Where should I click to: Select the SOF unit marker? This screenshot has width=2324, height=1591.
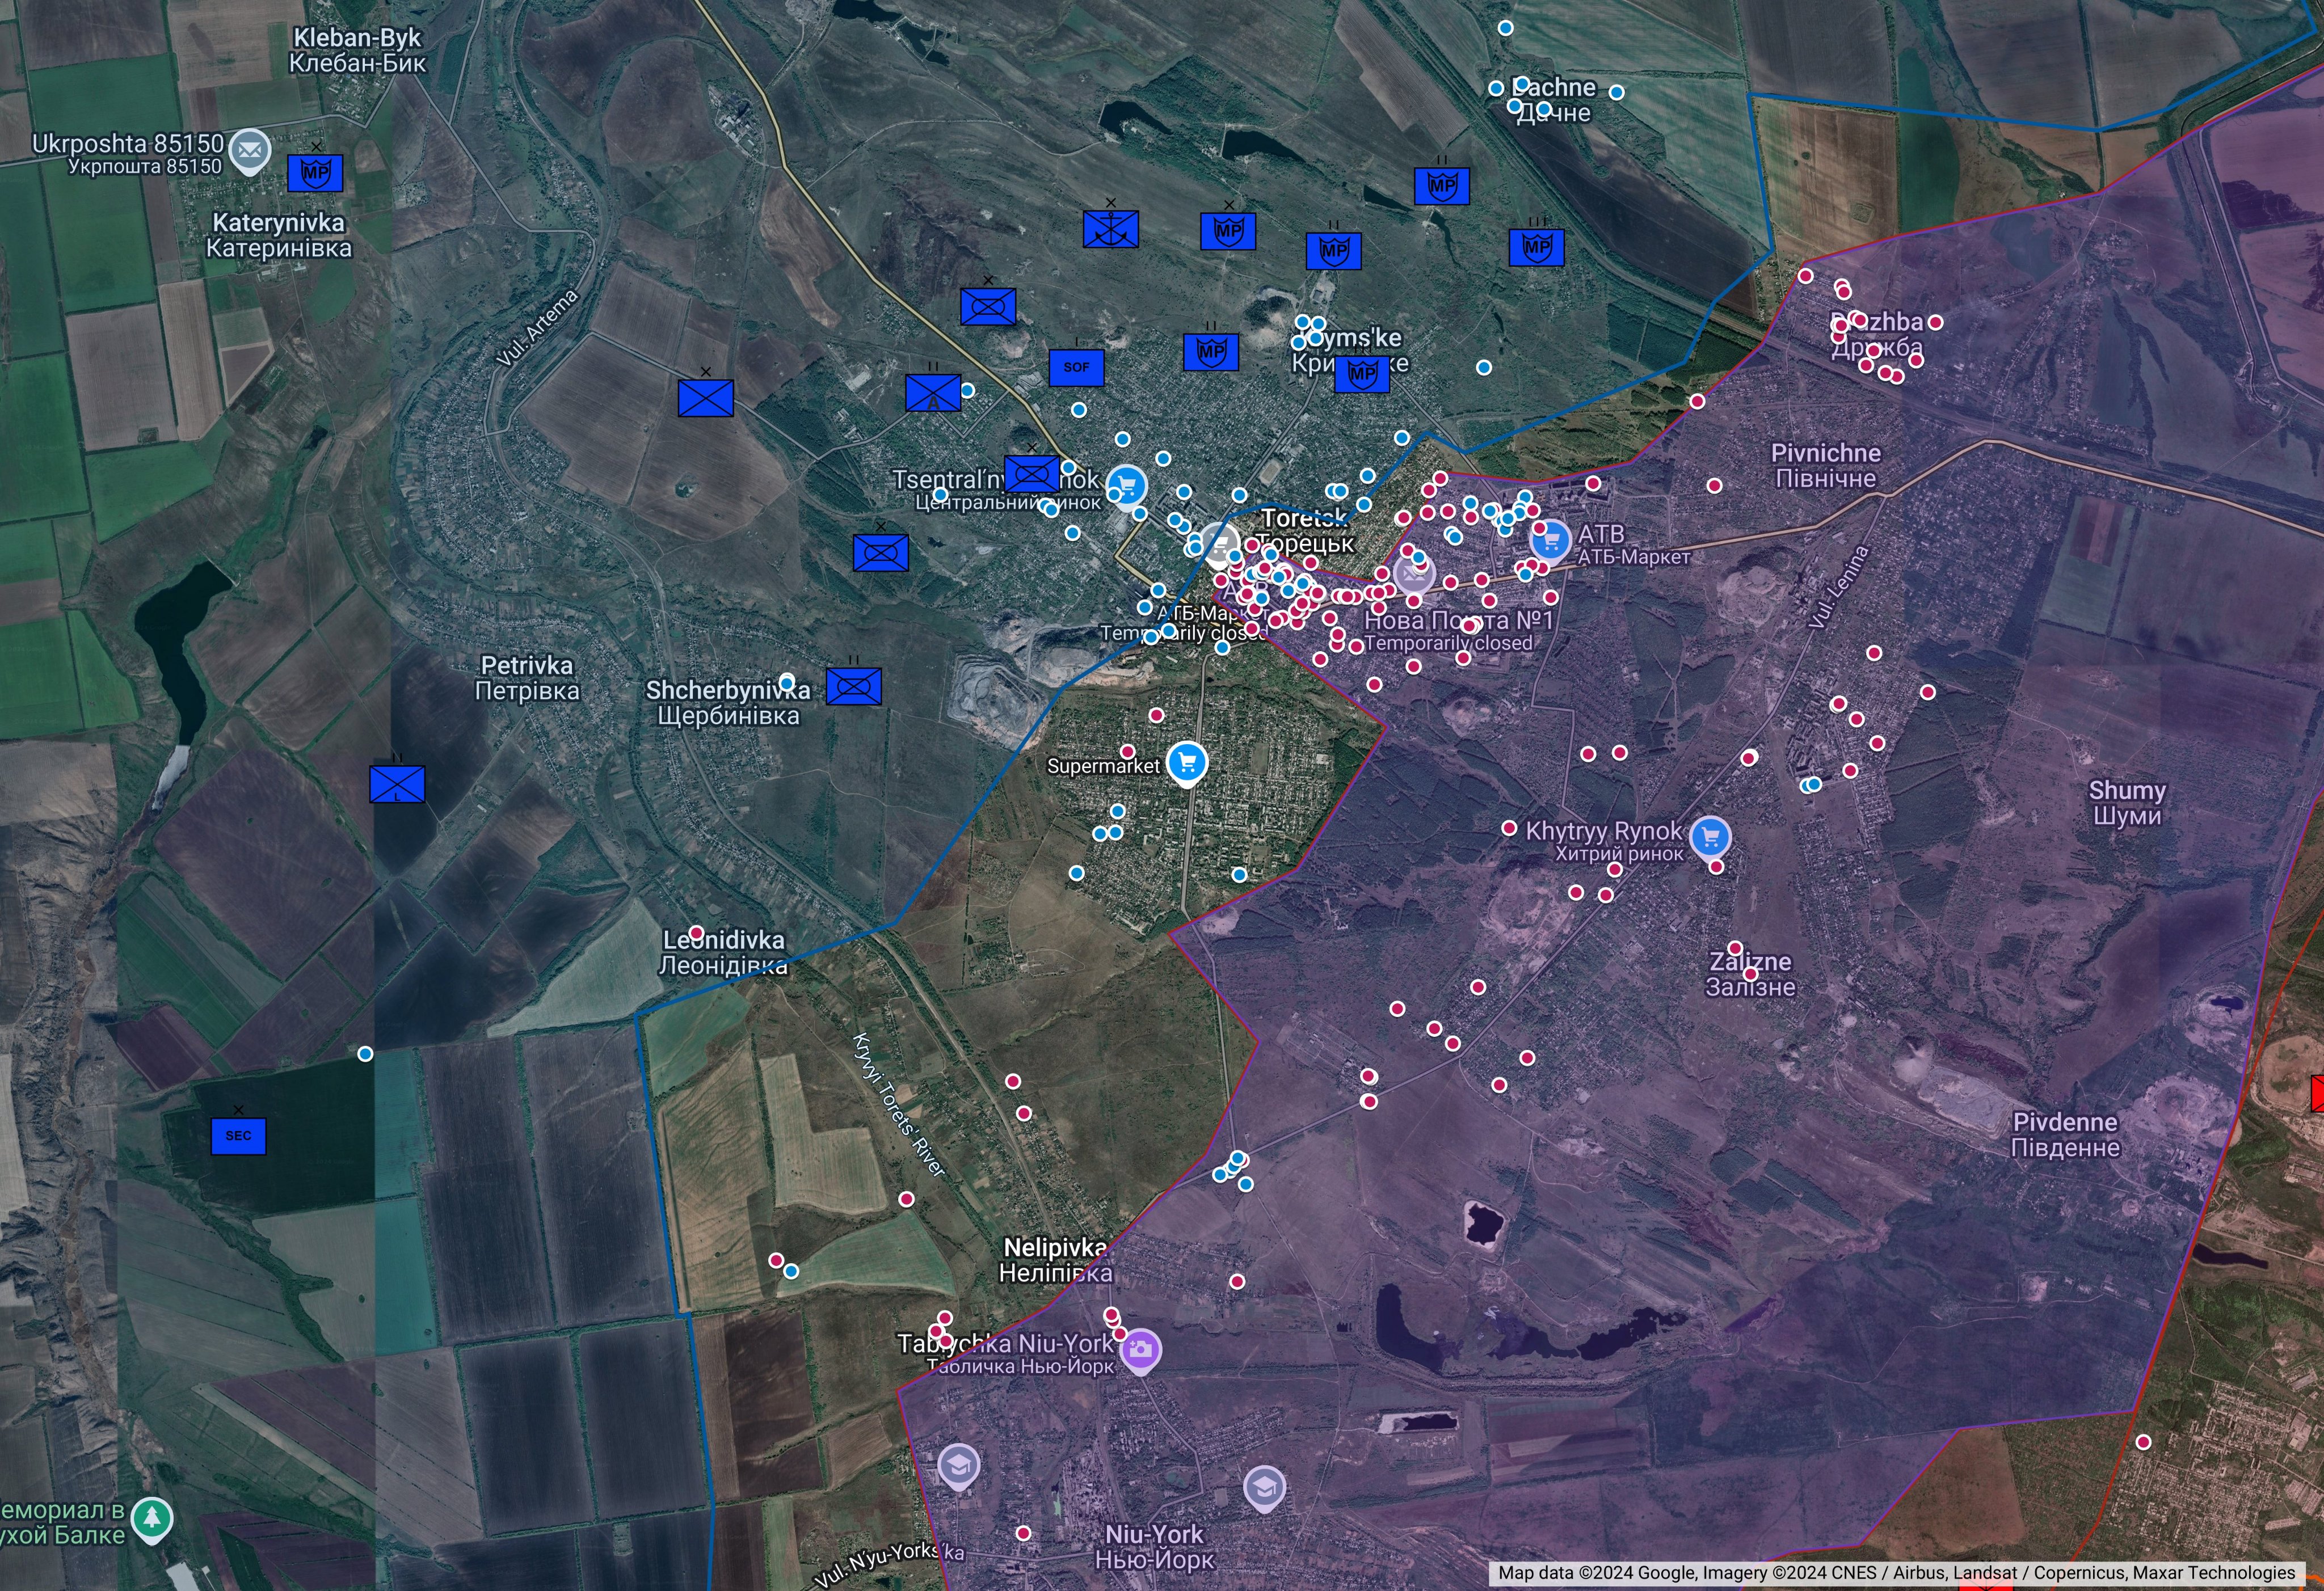[1076, 367]
